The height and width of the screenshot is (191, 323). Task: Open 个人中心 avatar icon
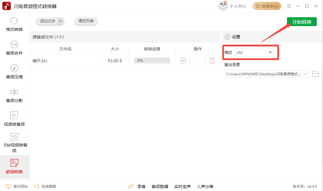[x=223, y=6]
